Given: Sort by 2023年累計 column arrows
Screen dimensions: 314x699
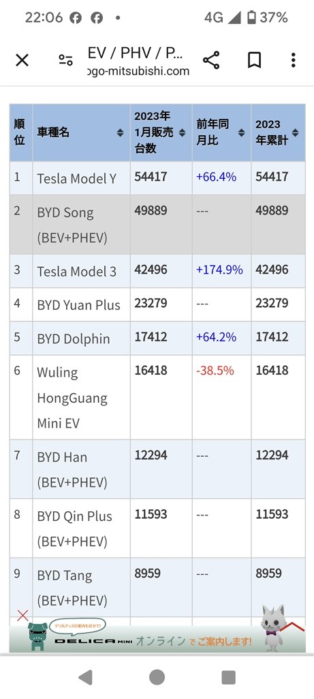Looking at the screenshot, I should [296, 132].
